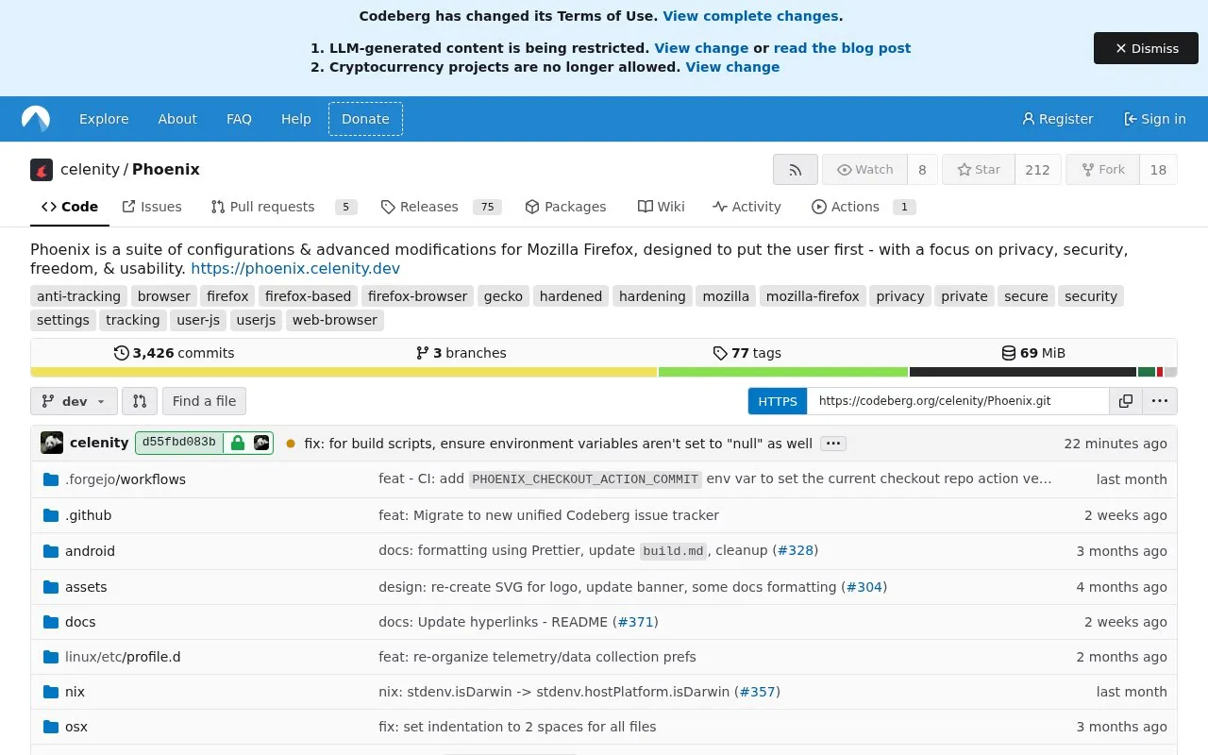Open the docs folder
The width and height of the screenshot is (1208, 755).
80,622
